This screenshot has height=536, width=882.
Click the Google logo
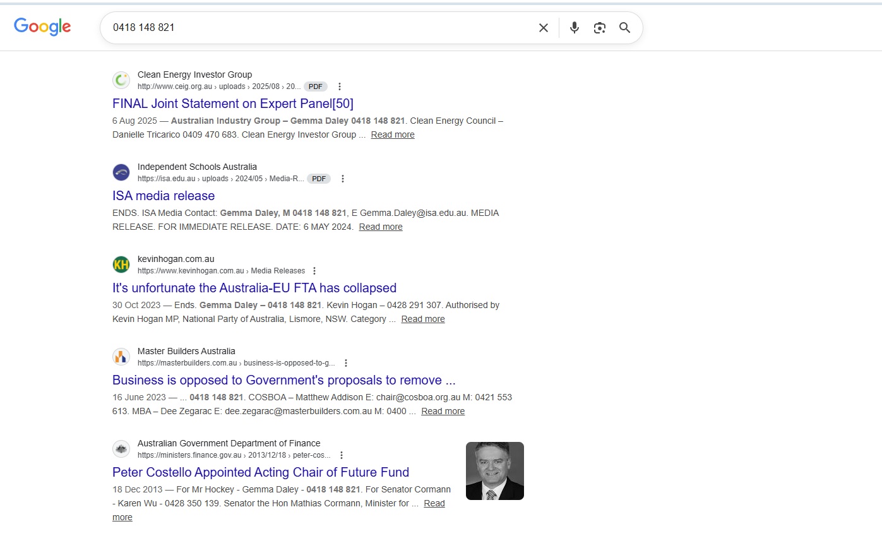42,27
